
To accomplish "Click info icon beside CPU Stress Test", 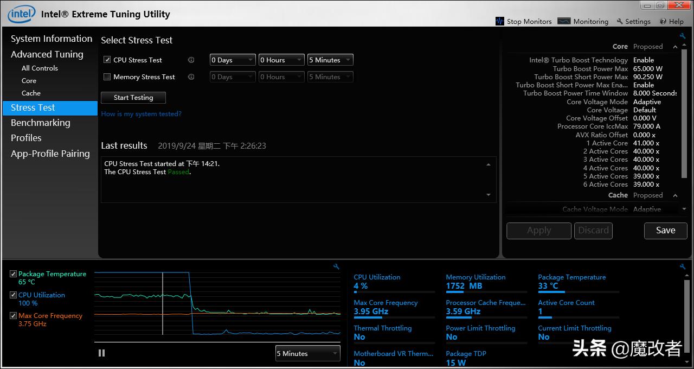I will tap(191, 60).
